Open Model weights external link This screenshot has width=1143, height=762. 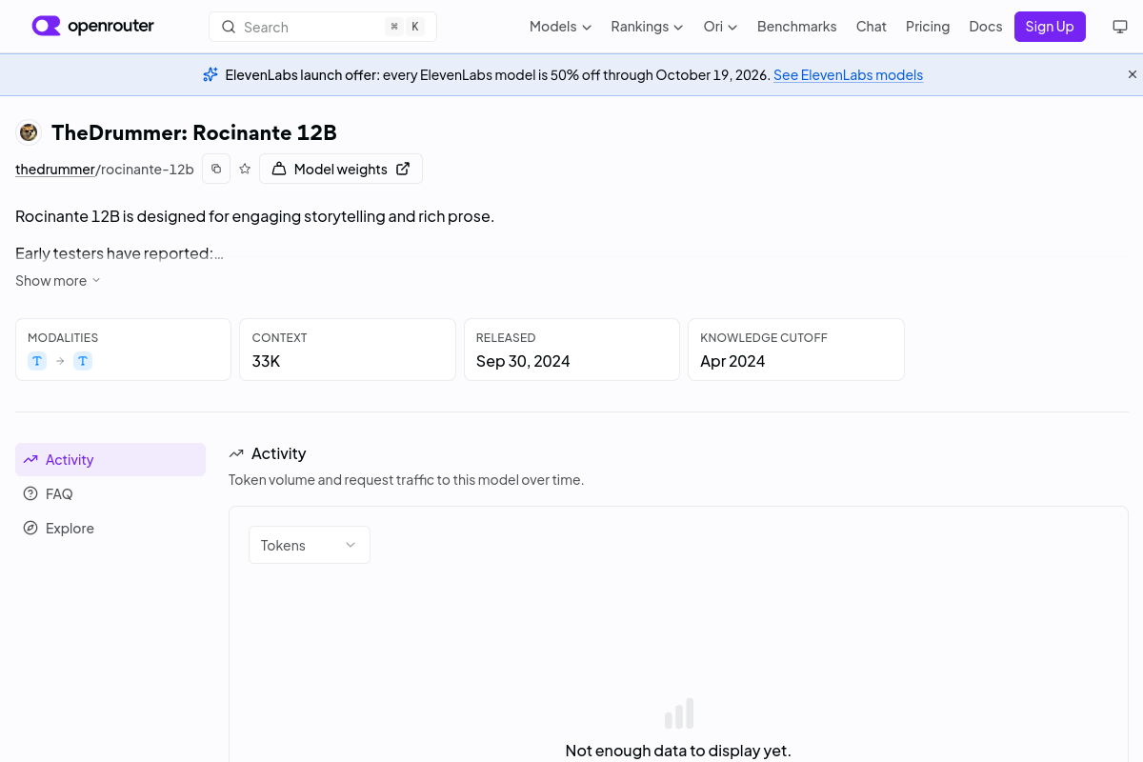(341, 169)
